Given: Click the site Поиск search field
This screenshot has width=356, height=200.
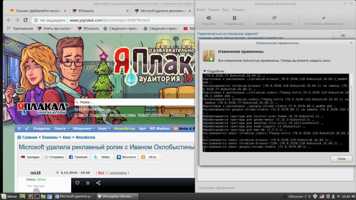Looking at the screenshot, I should pos(135,102).
